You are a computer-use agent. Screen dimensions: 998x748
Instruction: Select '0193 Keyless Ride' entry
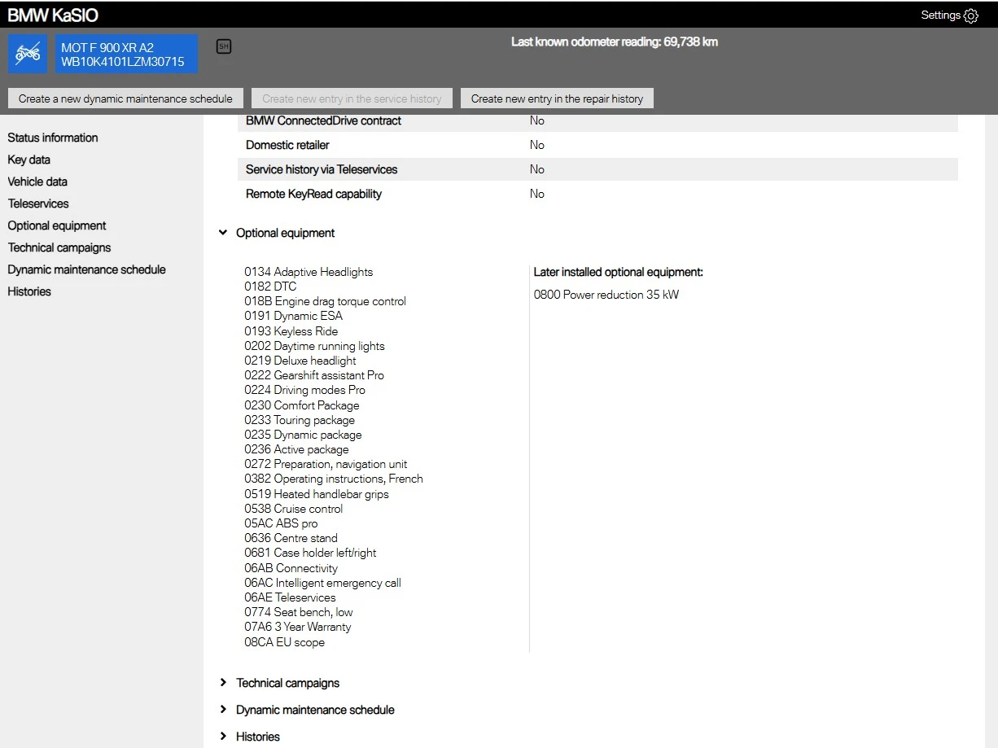(x=291, y=331)
